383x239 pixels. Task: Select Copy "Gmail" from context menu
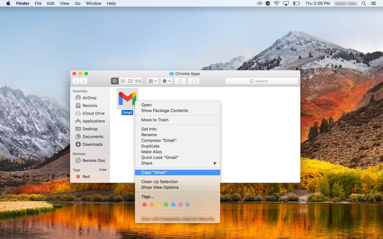pos(153,172)
